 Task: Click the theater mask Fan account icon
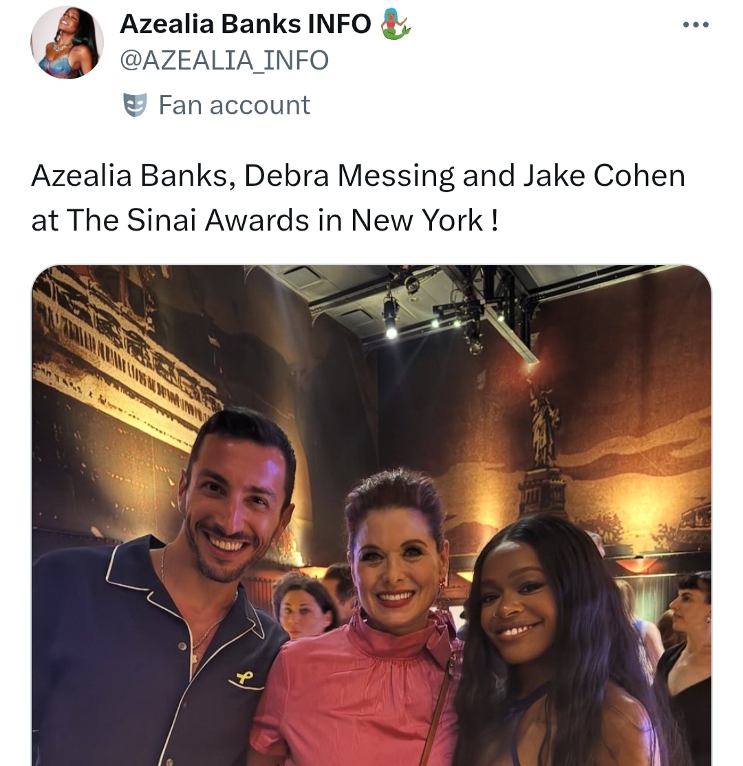pos(135,105)
